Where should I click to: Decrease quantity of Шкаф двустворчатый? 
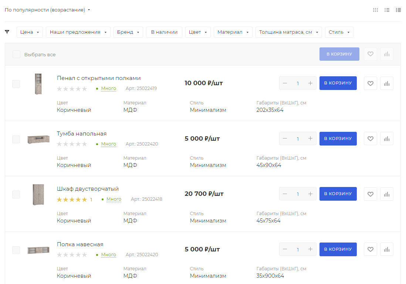(285, 194)
